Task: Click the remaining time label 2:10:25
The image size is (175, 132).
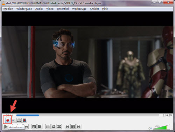Action: [167, 116]
